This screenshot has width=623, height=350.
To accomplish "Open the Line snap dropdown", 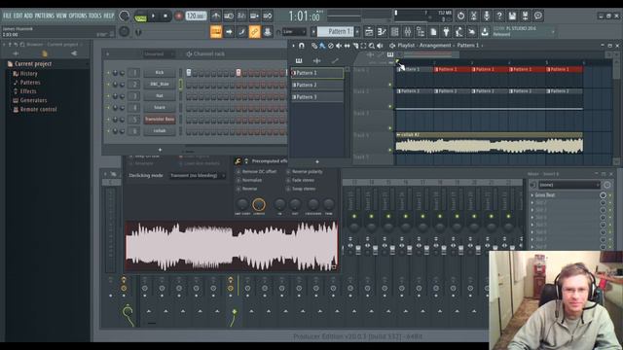I will (x=294, y=32).
